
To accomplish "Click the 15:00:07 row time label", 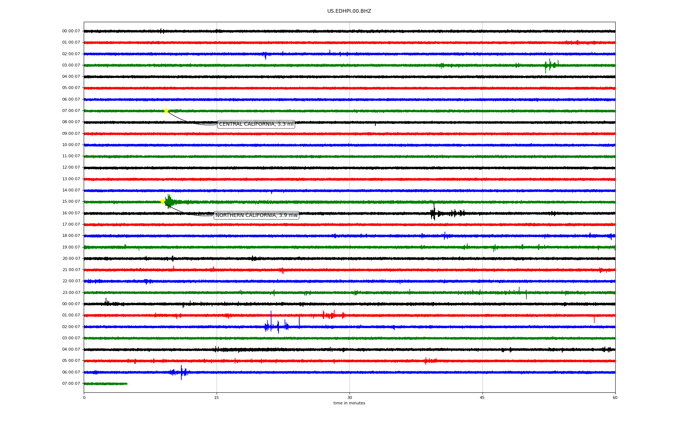I will tap(71, 202).
